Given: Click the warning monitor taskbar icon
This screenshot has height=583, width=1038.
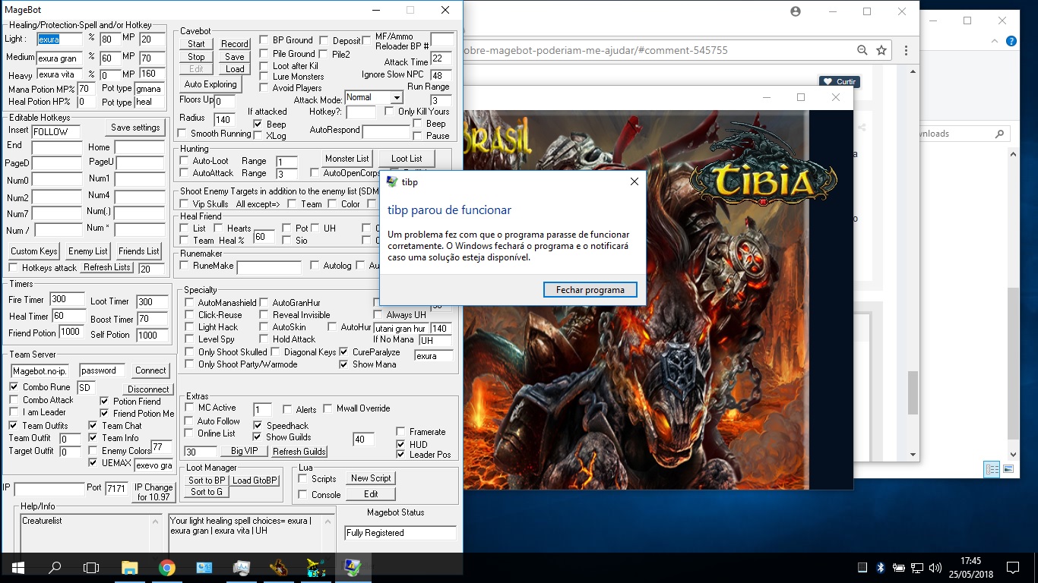Looking at the screenshot, I should pyautogui.click(x=353, y=567).
